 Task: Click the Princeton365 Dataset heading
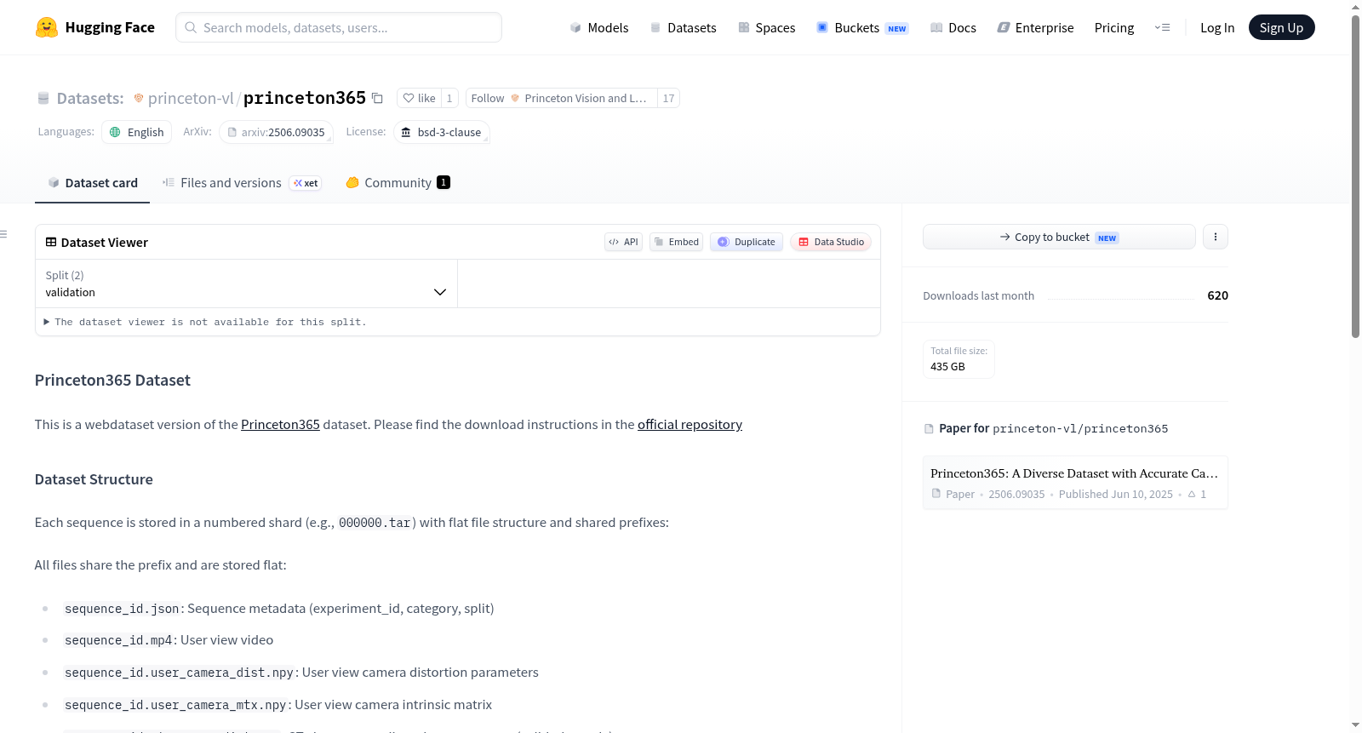(112, 380)
